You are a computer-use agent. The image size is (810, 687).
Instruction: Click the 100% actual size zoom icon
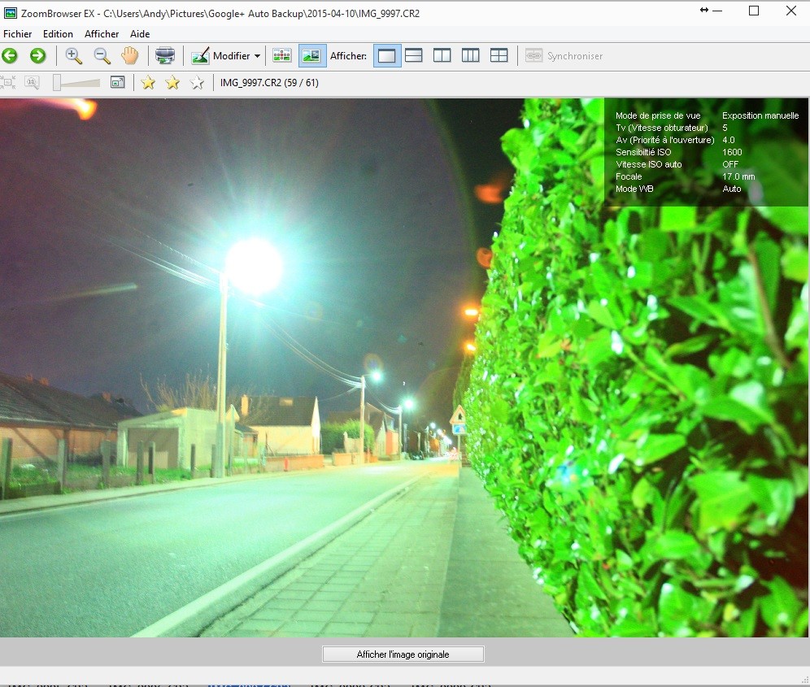32,83
